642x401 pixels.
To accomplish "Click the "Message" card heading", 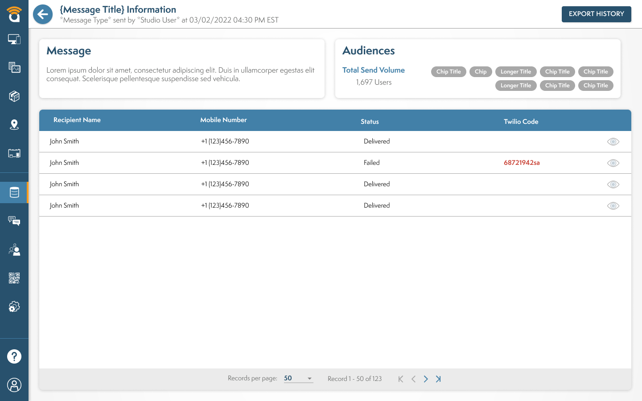I will [69, 51].
